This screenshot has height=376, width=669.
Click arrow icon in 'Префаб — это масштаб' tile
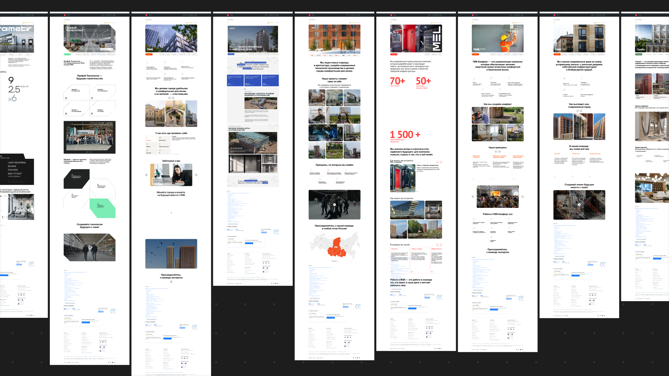(x=66, y=99)
